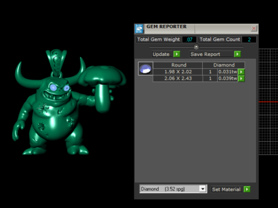Collapse the panel with the round arrow handle

click(x=196, y=47)
